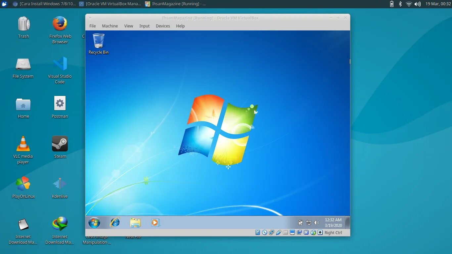Click the guest network tray icon
Viewport: 452px width, 254px height.
click(309, 223)
